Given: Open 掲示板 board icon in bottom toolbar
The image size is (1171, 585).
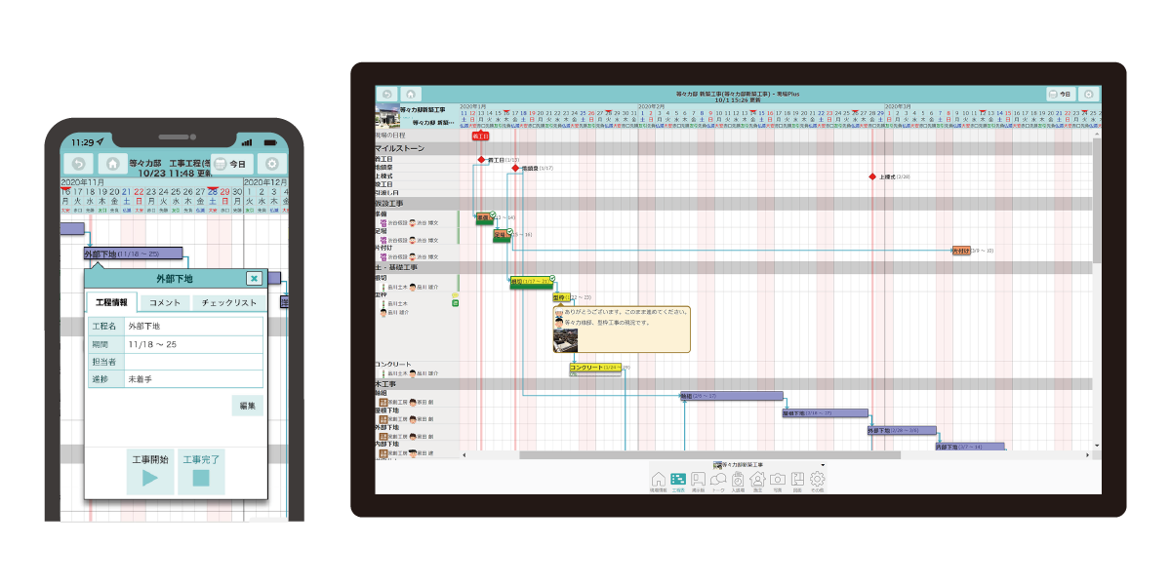Looking at the screenshot, I should pyautogui.click(x=698, y=479).
